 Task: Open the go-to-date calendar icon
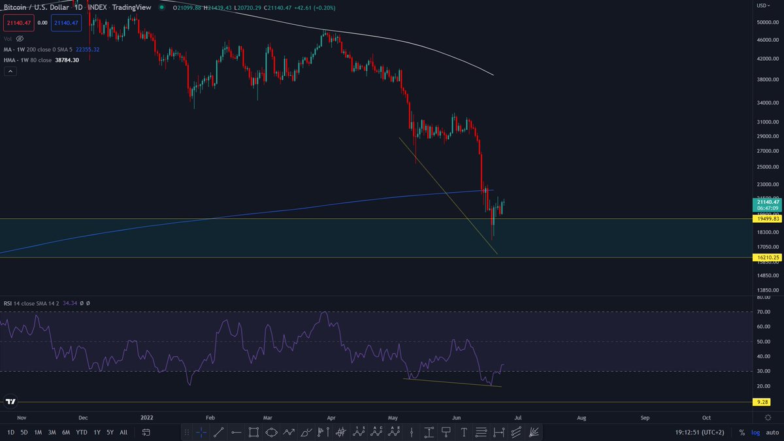point(146,432)
